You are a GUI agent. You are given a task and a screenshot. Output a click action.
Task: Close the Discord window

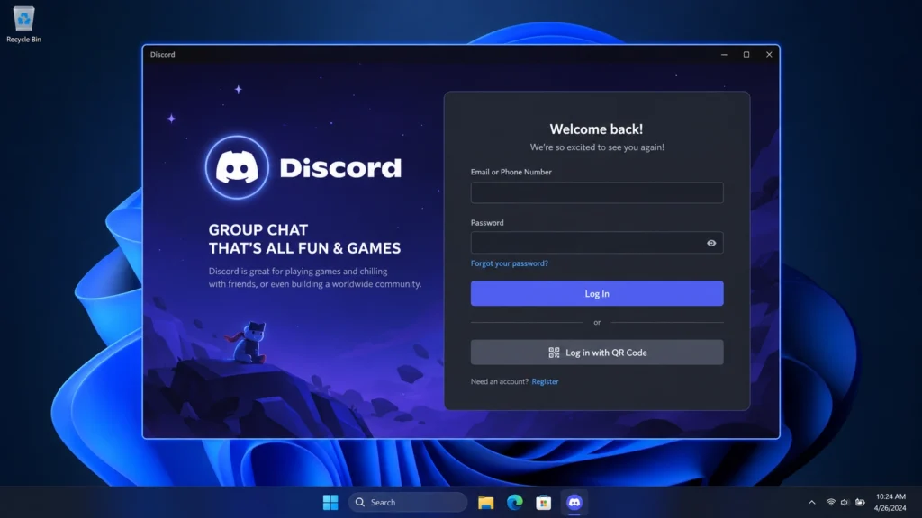769,55
